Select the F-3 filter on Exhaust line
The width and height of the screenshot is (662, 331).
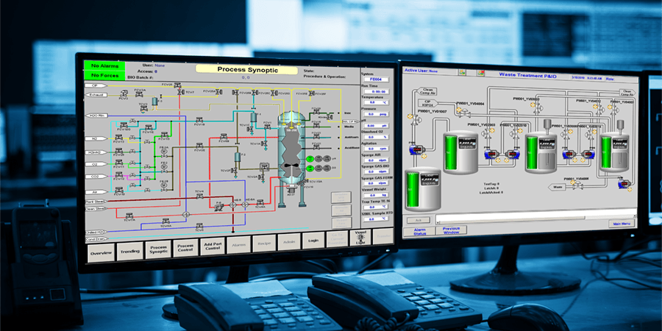(154, 102)
